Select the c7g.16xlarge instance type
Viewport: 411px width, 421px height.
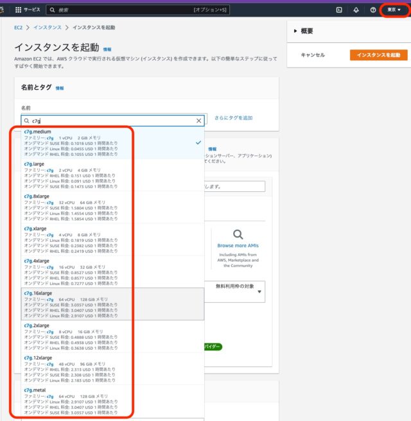click(112, 304)
